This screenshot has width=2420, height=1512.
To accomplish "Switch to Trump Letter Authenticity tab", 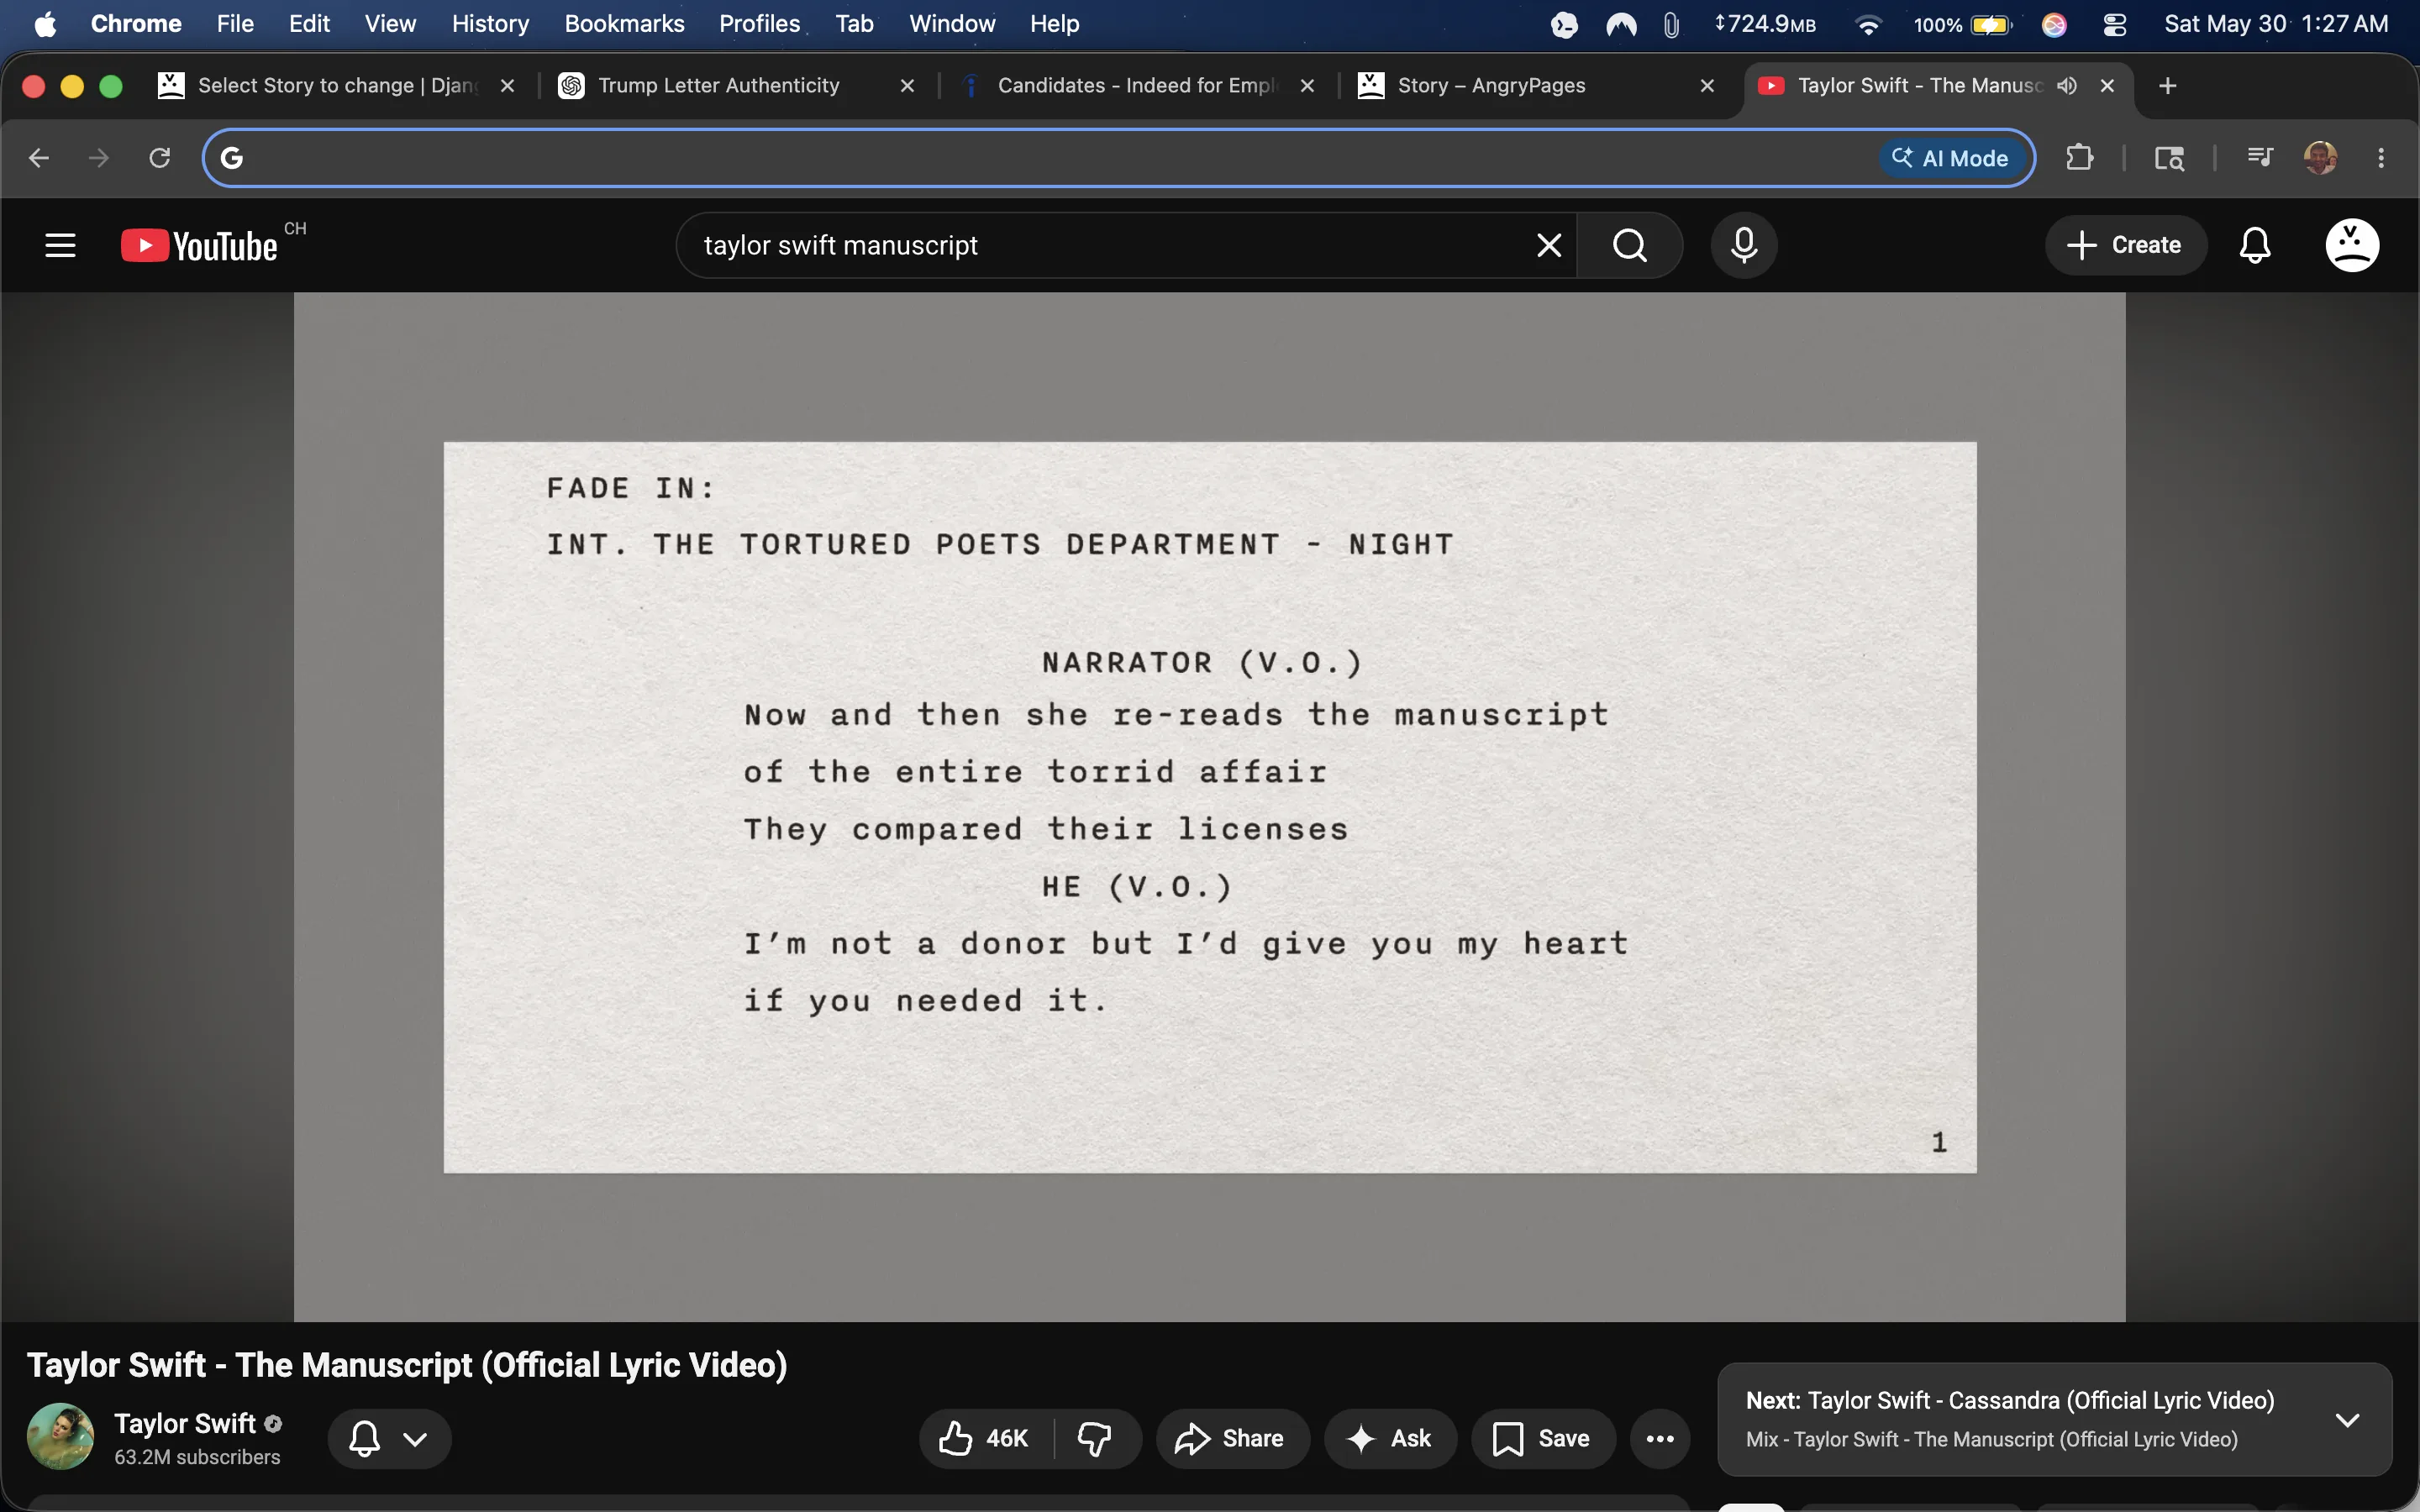I will 737,86.
